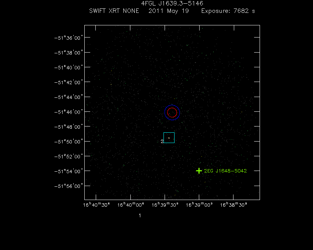
Task: Click declination label -51°46'00"
Action: click(x=68, y=112)
